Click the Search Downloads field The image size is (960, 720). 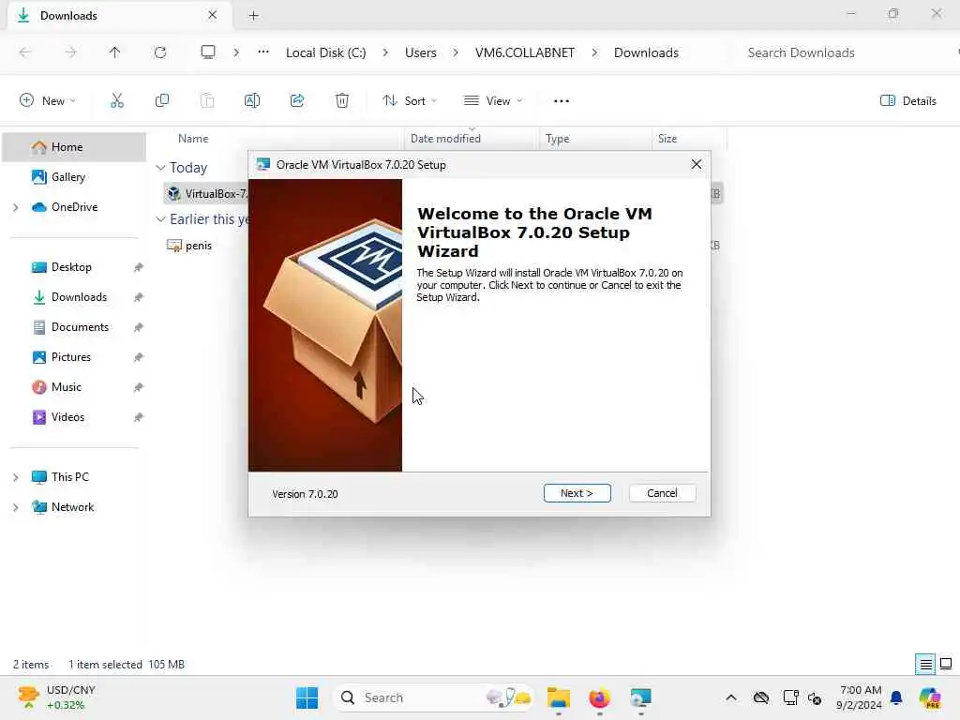(845, 52)
